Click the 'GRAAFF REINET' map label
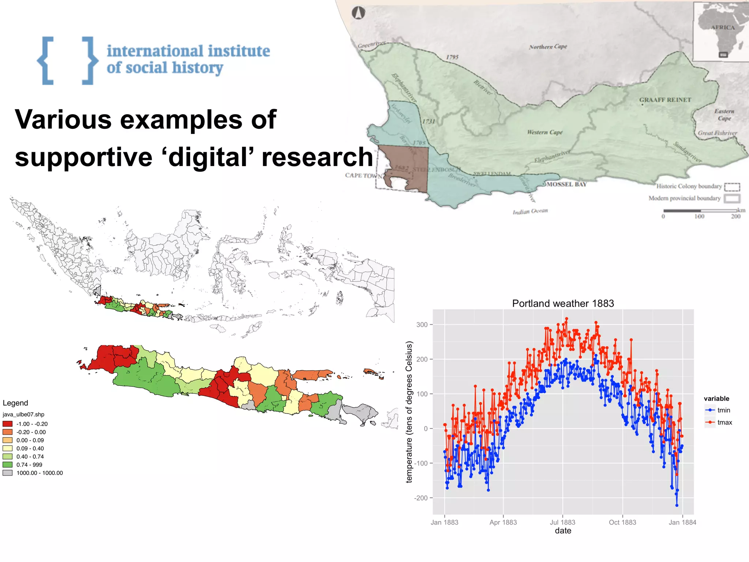 tap(665, 100)
